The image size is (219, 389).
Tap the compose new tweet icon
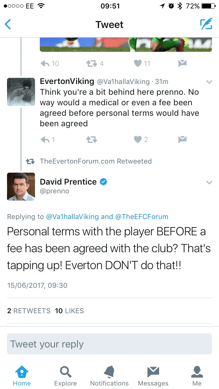[x=206, y=25]
